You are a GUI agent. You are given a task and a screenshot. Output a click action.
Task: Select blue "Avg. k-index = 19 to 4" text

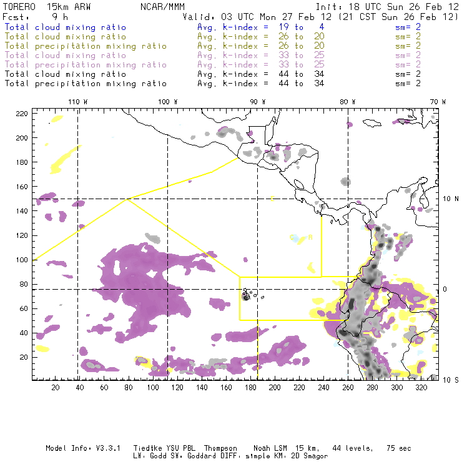(x=261, y=27)
